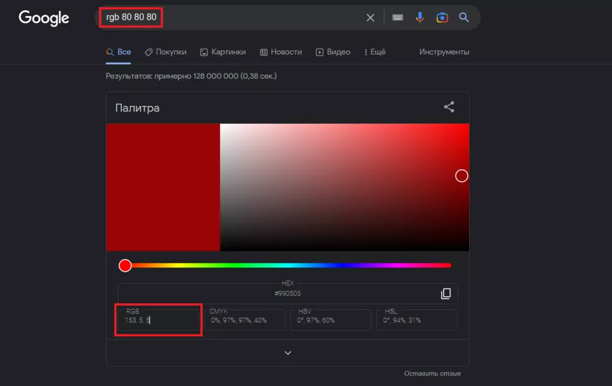The image size is (612, 386).
Task: Click the CMYK value field
Action: [244, 320]
